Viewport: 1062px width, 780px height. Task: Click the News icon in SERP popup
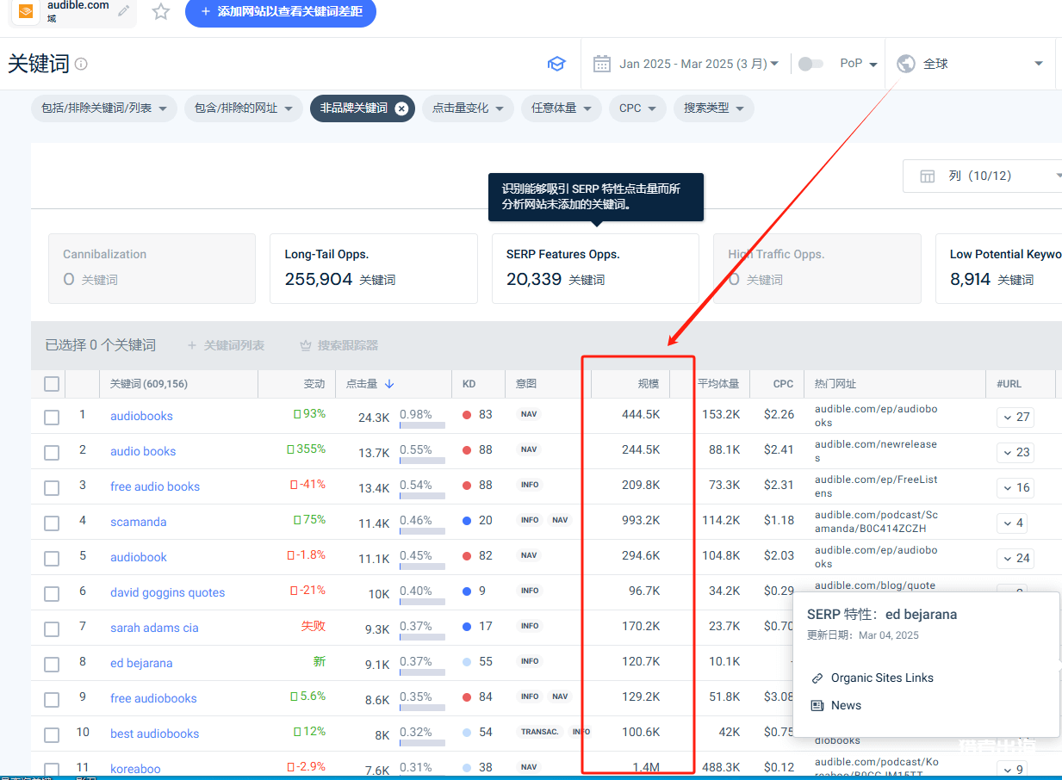tap(817, 705)
